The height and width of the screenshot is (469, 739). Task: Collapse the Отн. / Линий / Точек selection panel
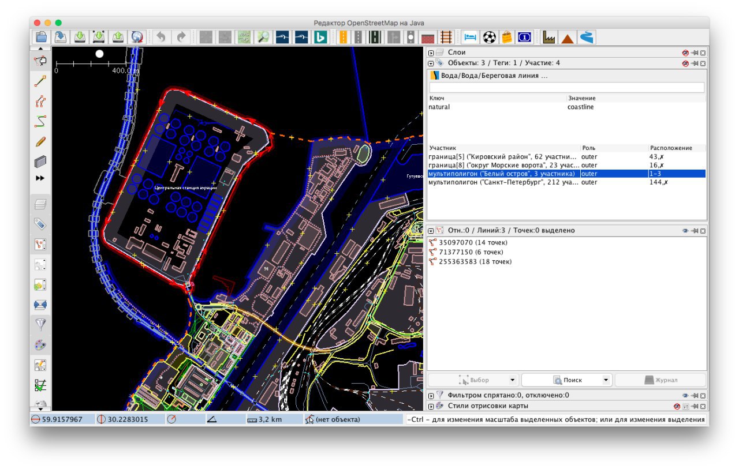[x=431, y=230]
